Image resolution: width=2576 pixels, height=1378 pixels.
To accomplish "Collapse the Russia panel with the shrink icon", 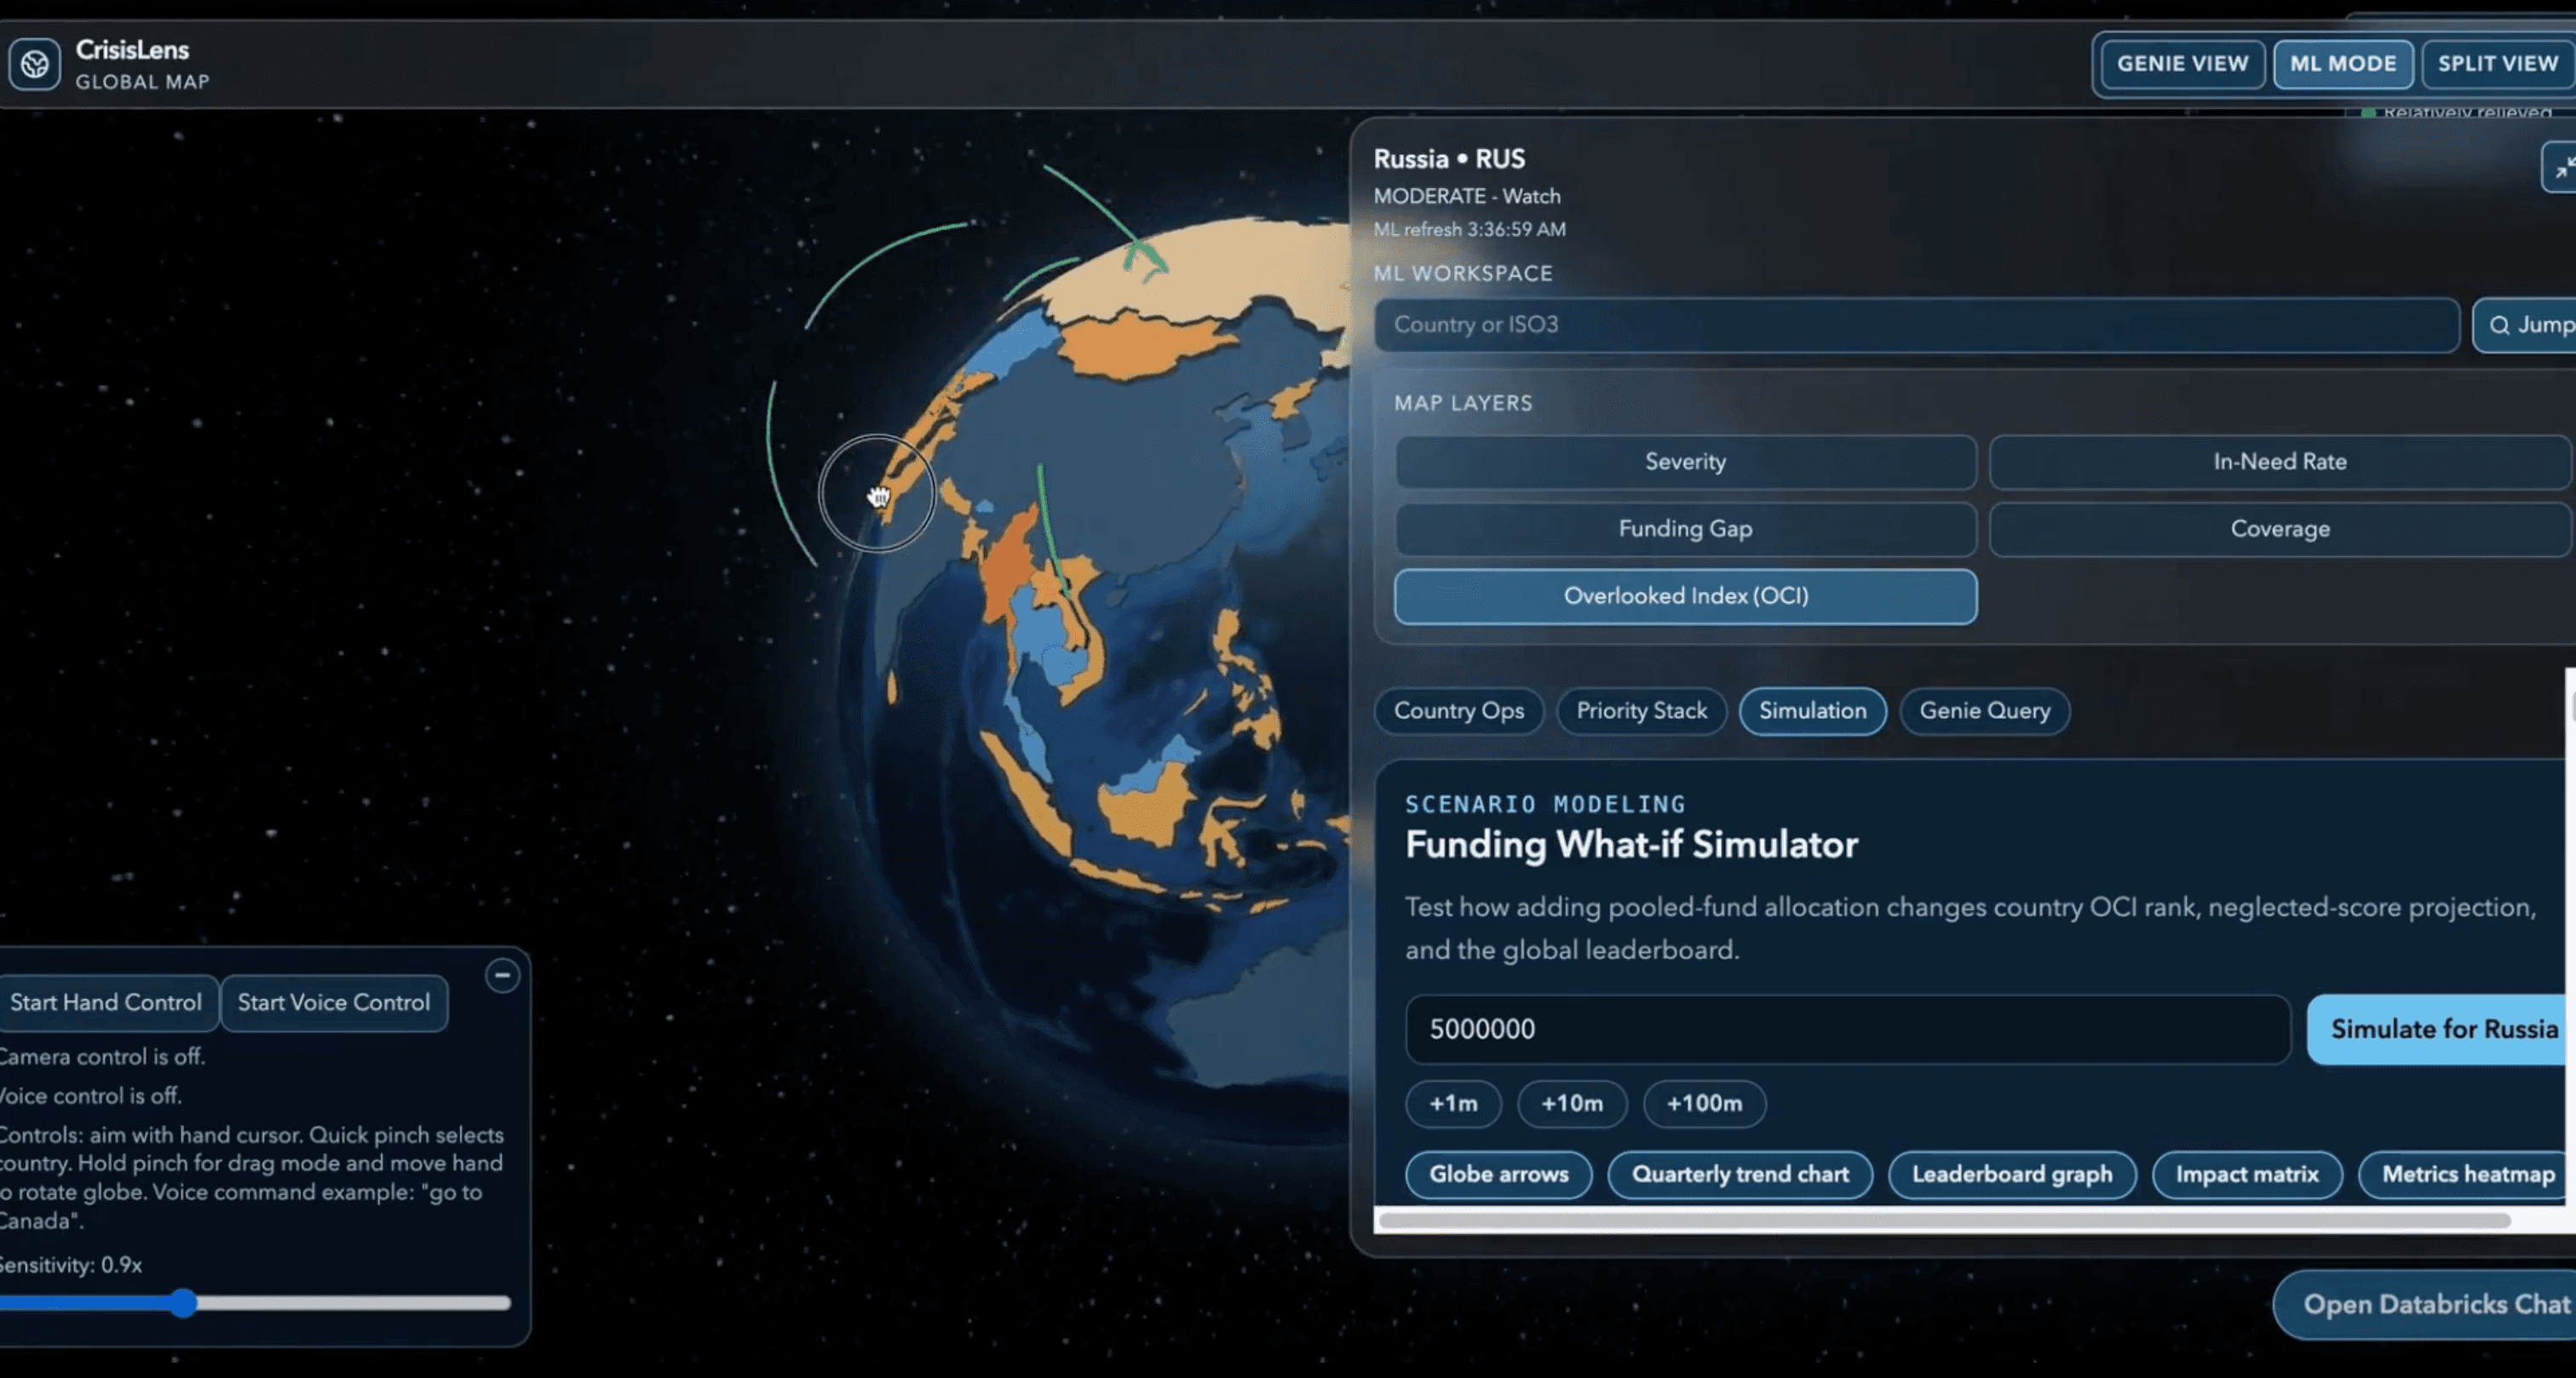I will 2561,168.
